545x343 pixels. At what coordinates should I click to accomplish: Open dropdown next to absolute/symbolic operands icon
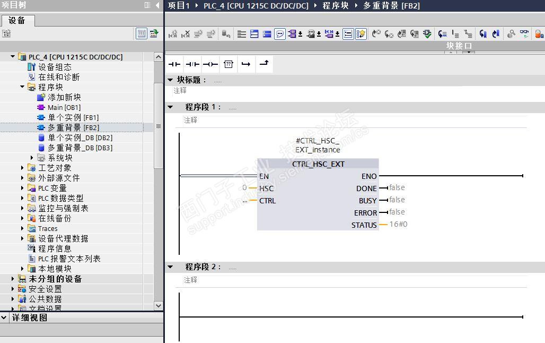point(300,34)
